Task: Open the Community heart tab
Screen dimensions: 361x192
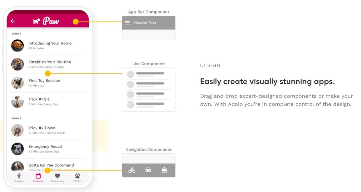Action: click(57, 178)
